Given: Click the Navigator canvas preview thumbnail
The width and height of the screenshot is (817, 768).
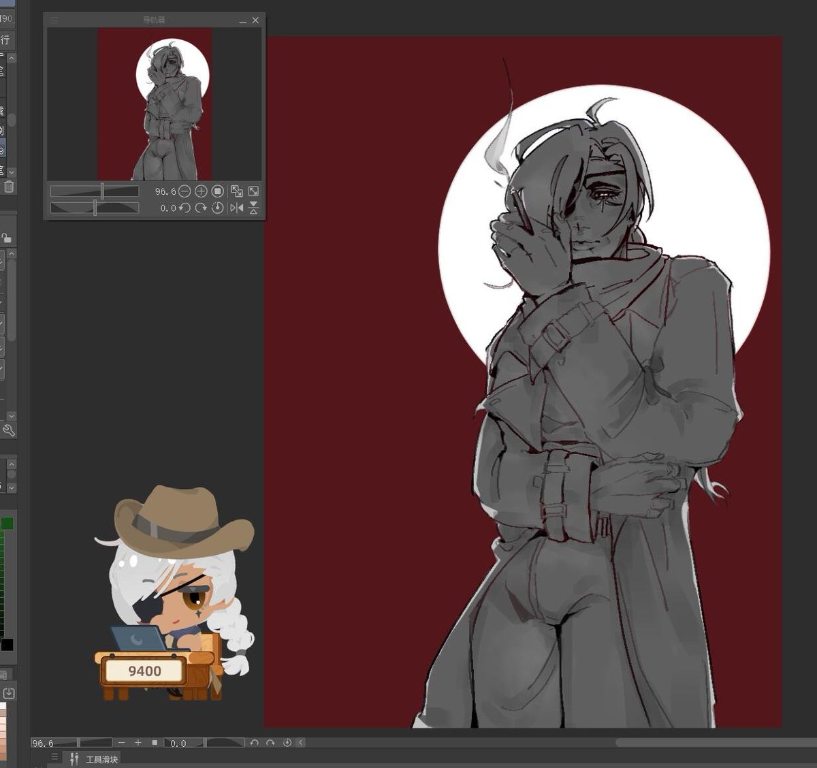Looking at the screenshot, I should click(x=155, y=104).
